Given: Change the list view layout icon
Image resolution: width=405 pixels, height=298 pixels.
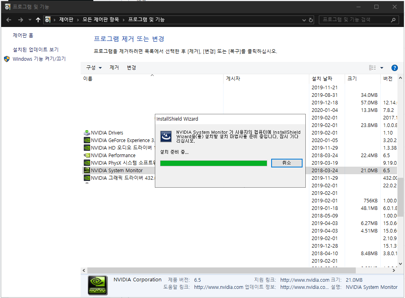Looking at the screenshot, I should [x=372, y=68].
